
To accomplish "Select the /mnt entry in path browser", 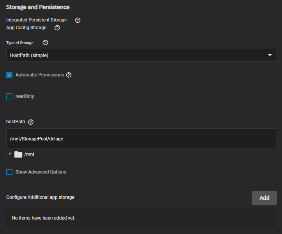I will [29, 154].
